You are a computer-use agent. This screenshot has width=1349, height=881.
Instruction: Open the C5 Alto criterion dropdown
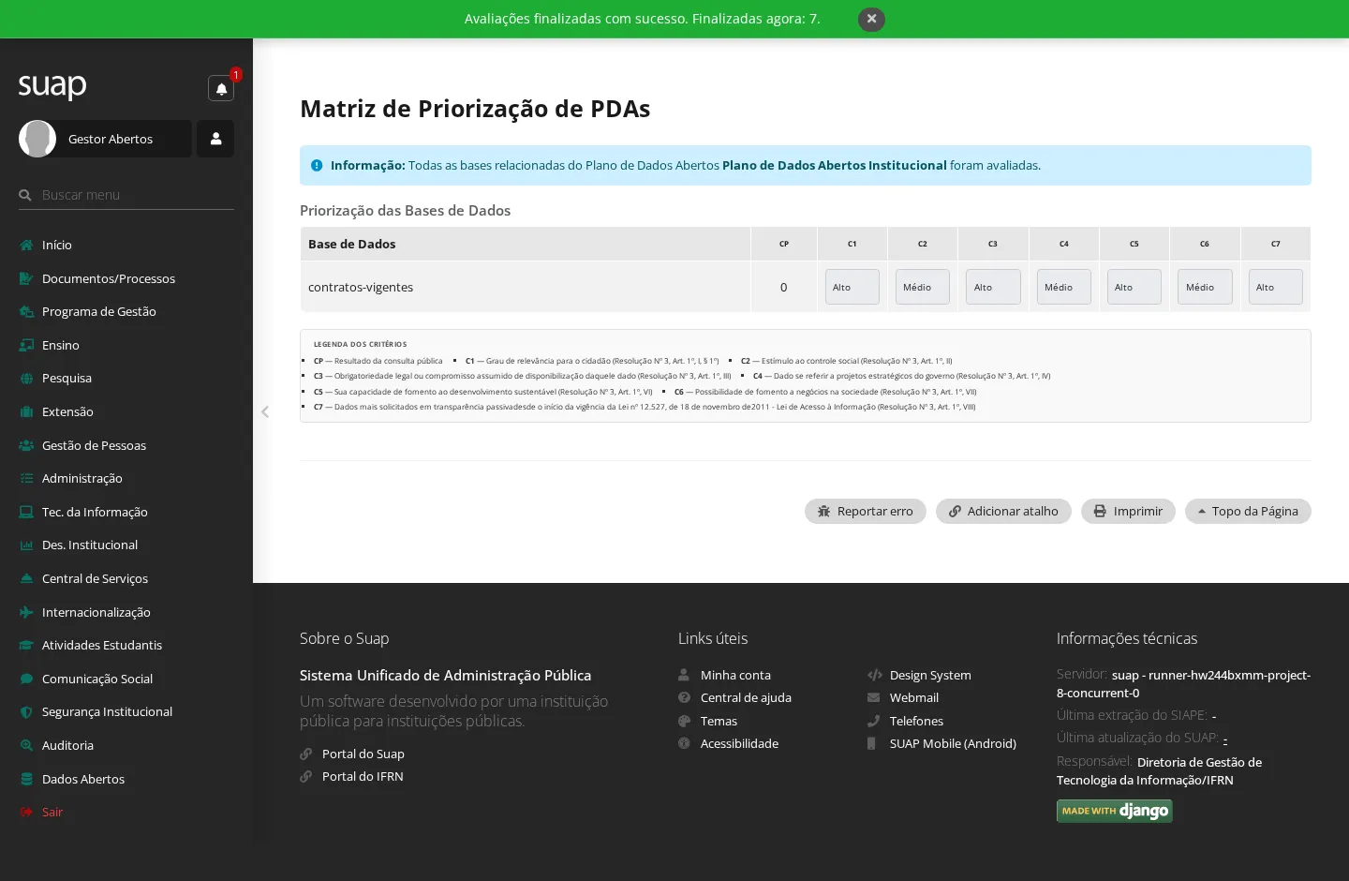click(1134, 287)
